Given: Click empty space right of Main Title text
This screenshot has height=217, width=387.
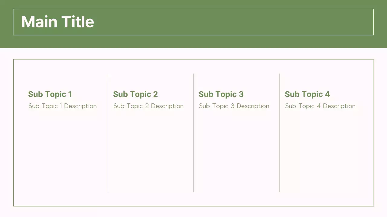Looking at the screenshot, I should click(230, 22).
